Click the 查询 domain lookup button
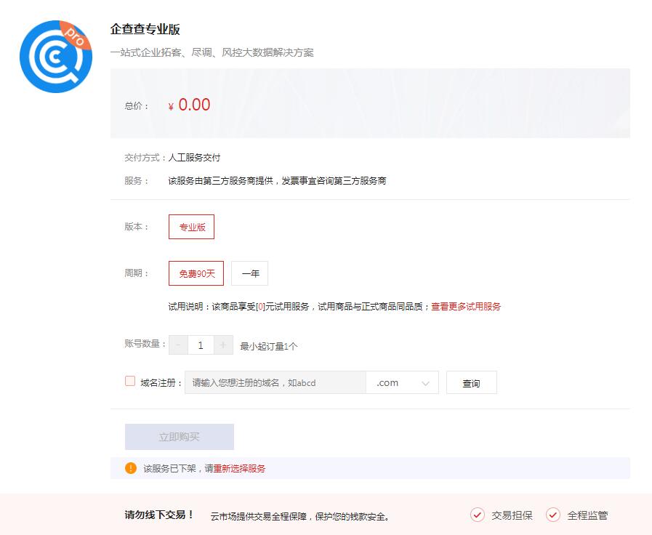This screenshot has height=535, width=652. (472, 382)
